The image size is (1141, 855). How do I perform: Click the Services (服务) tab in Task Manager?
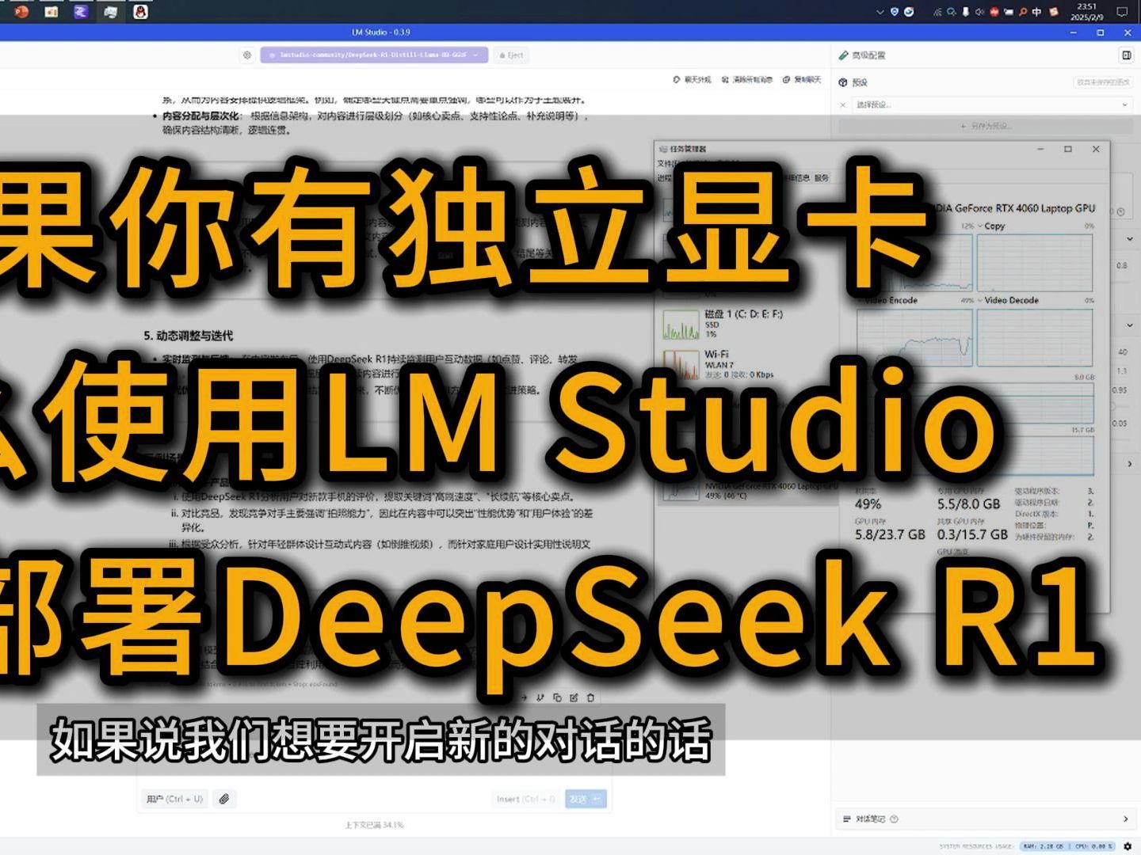pos(822,178)
